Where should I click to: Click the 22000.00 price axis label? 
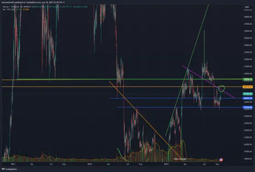tap(248, 130)
